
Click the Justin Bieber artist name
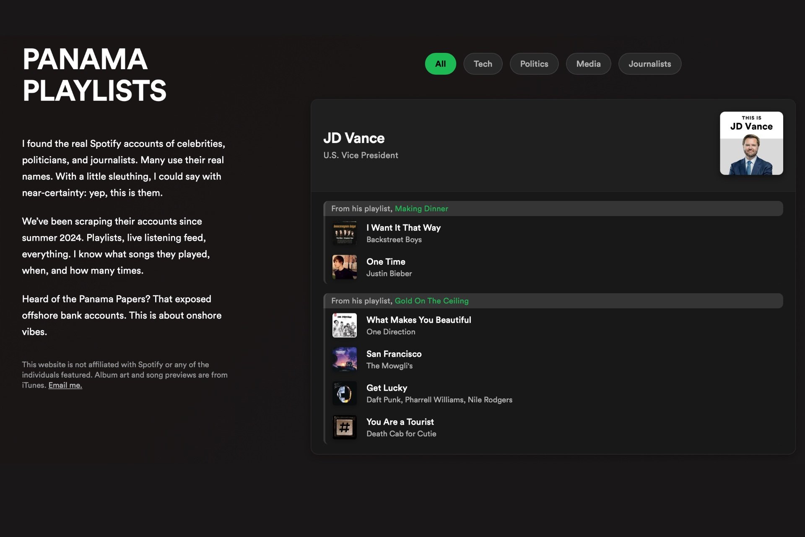tap(389, 274)
